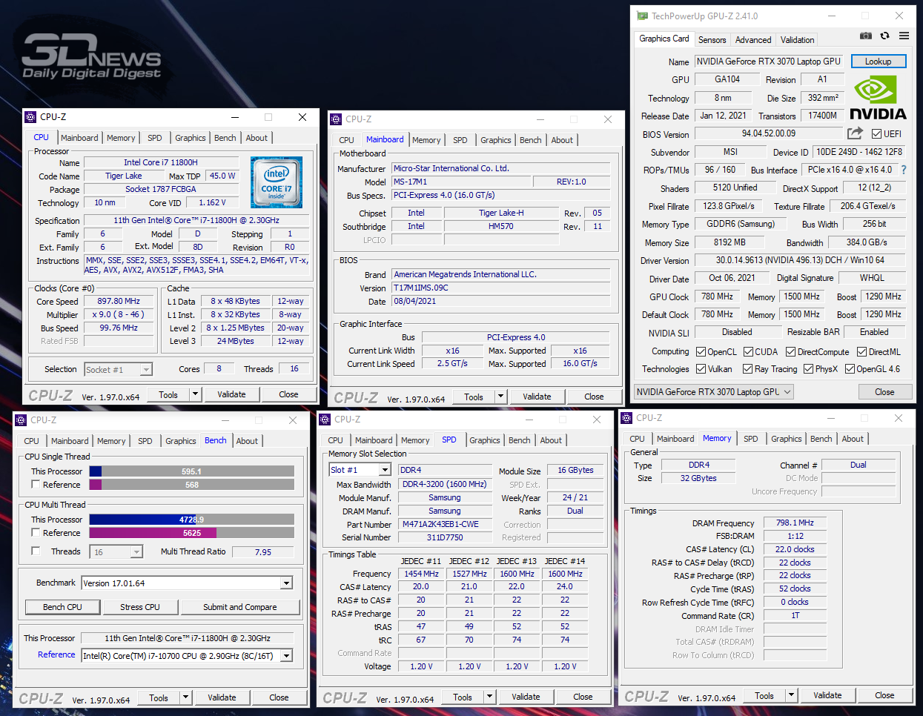
Task: Toggle the PhysX checkbox
Action: point(808,369)
